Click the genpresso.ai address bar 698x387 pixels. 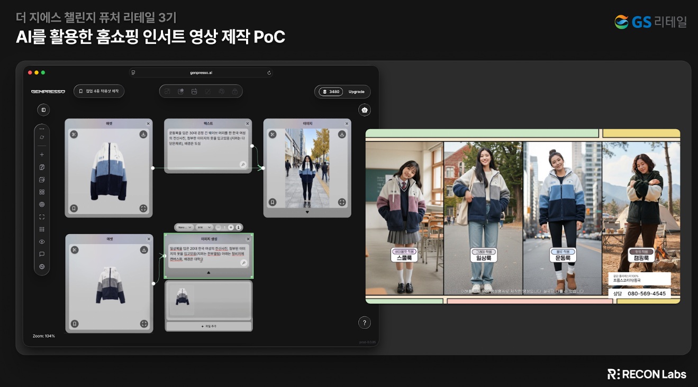201,73
